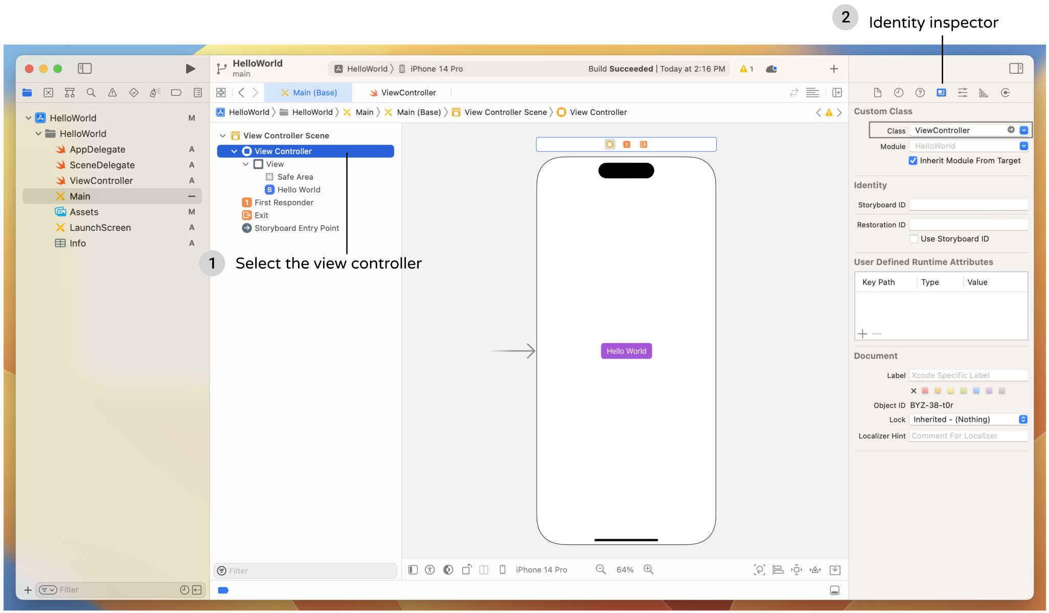Select the Main (Base) tab
The width and height of the screenshot is (1049, 613).
pos(309,92)
